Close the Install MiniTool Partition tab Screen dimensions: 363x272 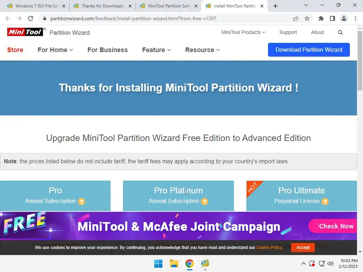[x=262, y=6]
